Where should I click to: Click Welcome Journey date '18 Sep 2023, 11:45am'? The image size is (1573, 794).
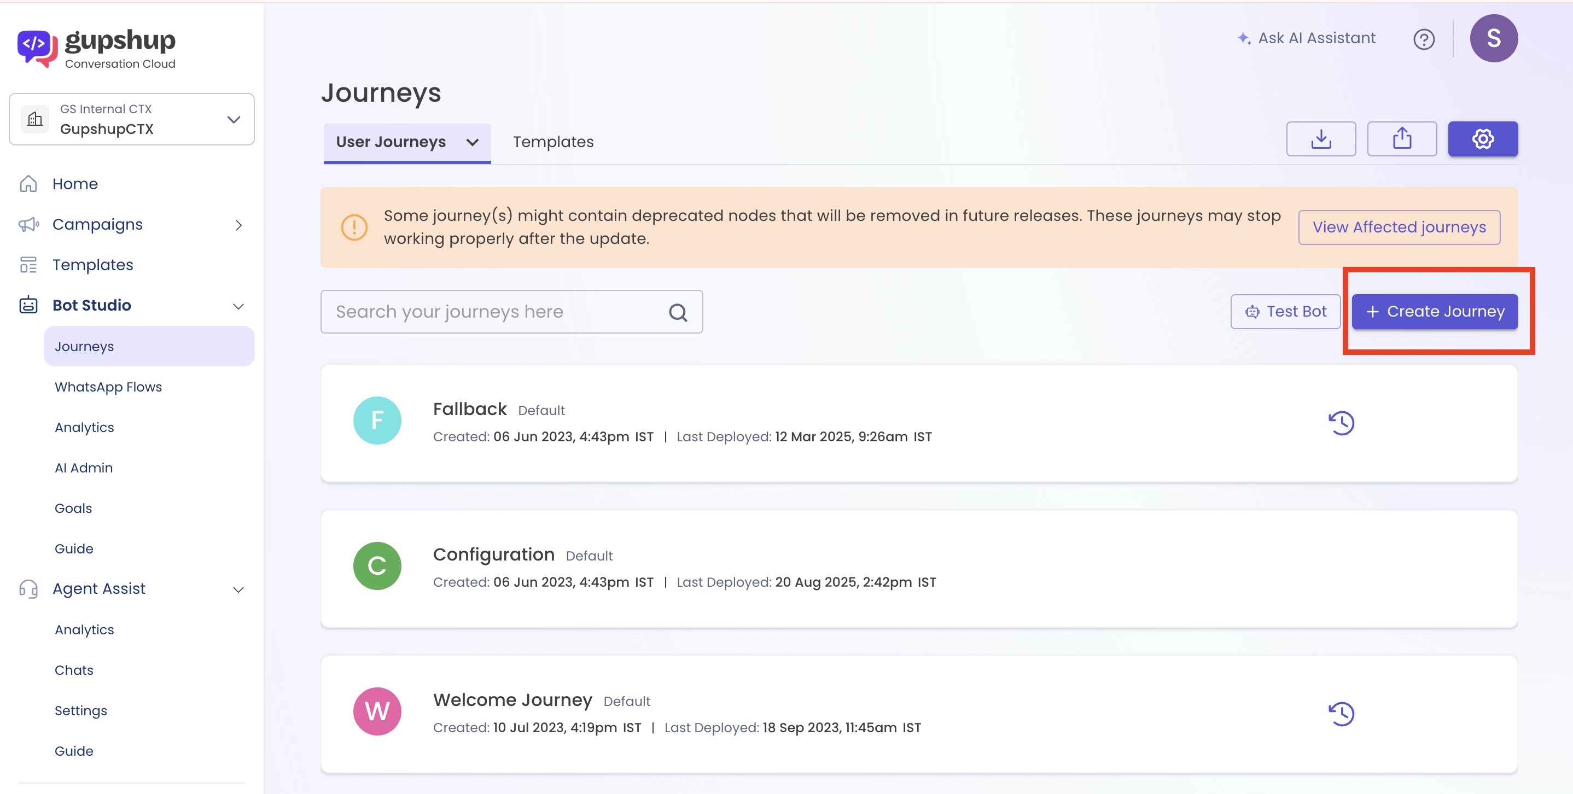(830, 727)
